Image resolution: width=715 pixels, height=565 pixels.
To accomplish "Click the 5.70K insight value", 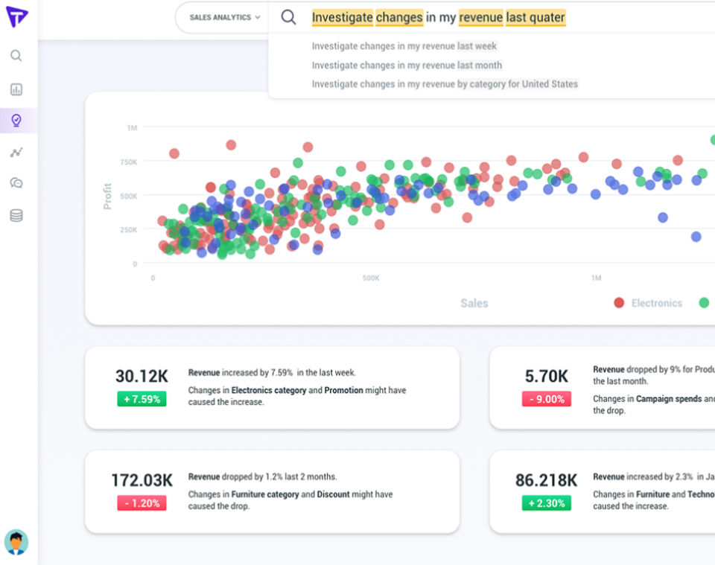I will point(546,377).
